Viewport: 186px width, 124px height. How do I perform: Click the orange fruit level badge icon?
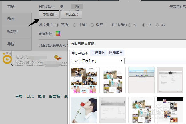click(56, 57)
